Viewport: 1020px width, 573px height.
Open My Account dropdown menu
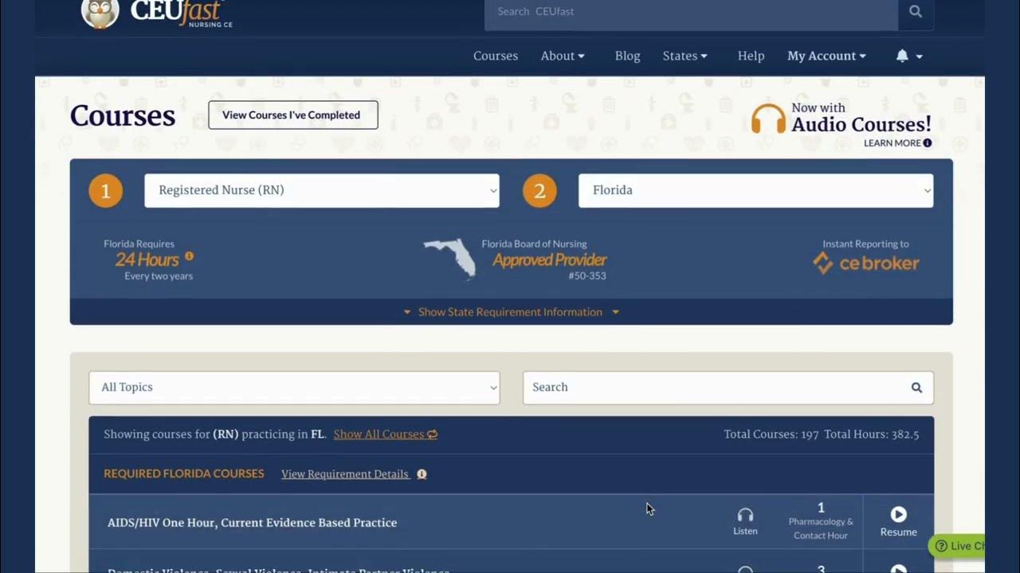coord(826,56)
